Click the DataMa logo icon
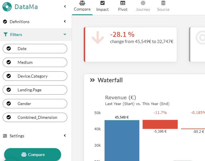The height and width of the screenshot is (161, 205). [x=7, y=7]
